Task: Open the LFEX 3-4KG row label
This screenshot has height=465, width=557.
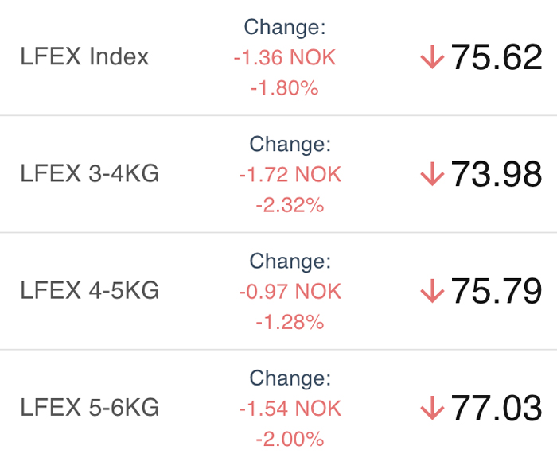Action: coord(89,173)
